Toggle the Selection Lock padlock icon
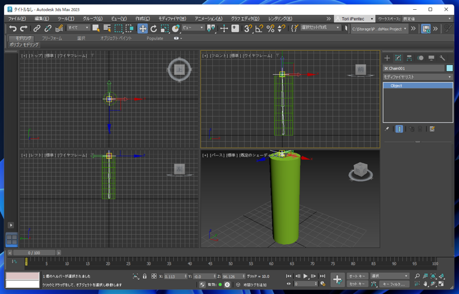Image resolution: width=459 pixels, height=294 pixels. [145, 276]
